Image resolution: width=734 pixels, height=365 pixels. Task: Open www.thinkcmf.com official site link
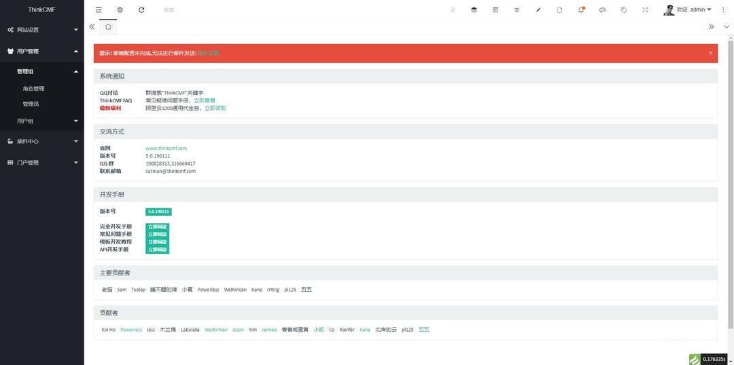[167, 148]
